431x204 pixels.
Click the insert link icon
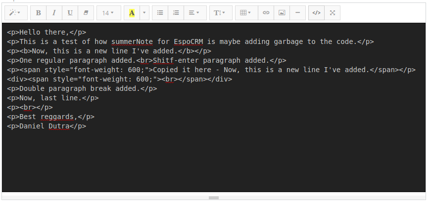coord(266,13)
